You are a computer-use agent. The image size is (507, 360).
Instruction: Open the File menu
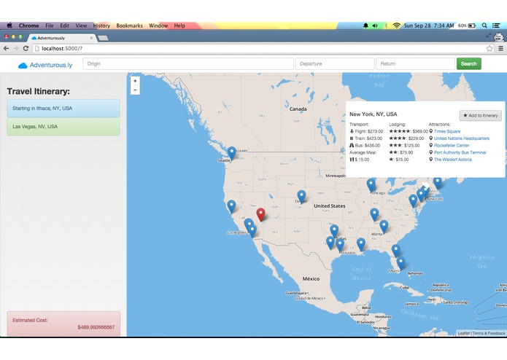point(50,26)
